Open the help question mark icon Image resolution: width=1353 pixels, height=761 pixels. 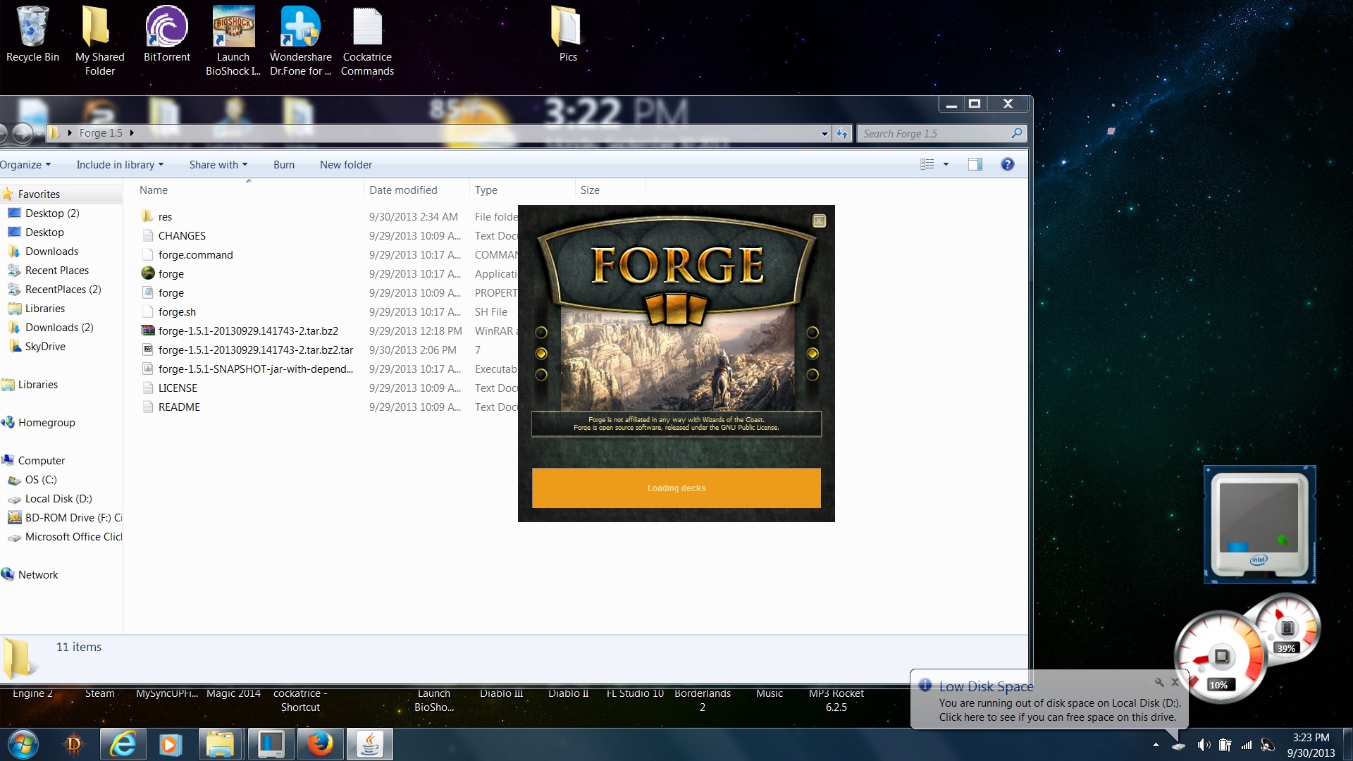pos(1007,164)
